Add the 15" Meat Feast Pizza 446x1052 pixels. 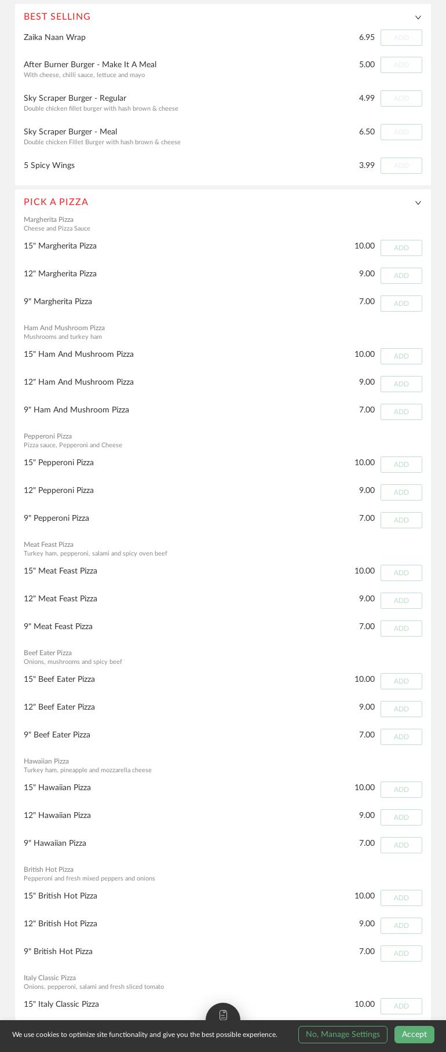point(401,572)
